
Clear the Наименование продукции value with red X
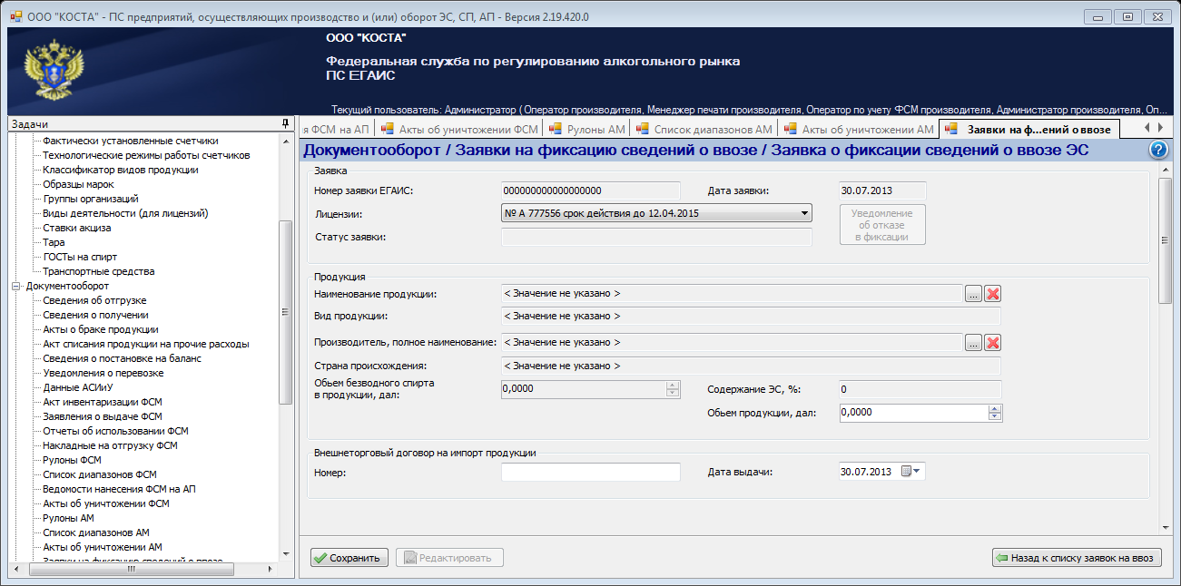pyautogui.click(x=993, y=294)
